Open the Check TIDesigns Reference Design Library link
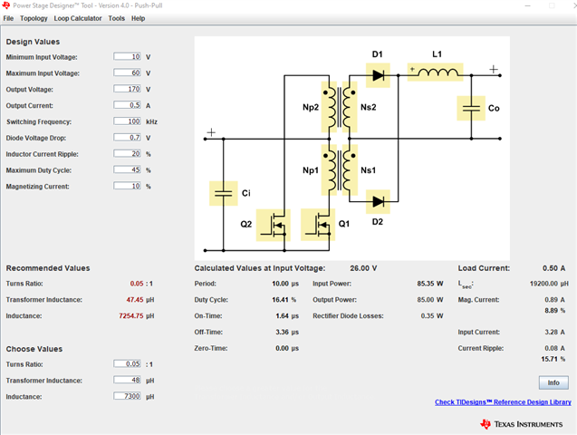Screen dimensions: 577x435 tap(503, 402)
